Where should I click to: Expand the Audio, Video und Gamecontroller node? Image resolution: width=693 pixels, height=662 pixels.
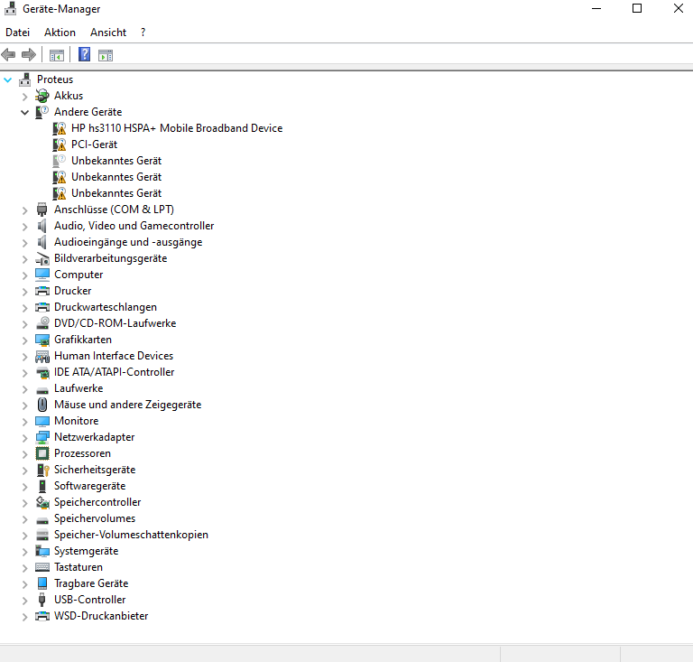point(24,226)
